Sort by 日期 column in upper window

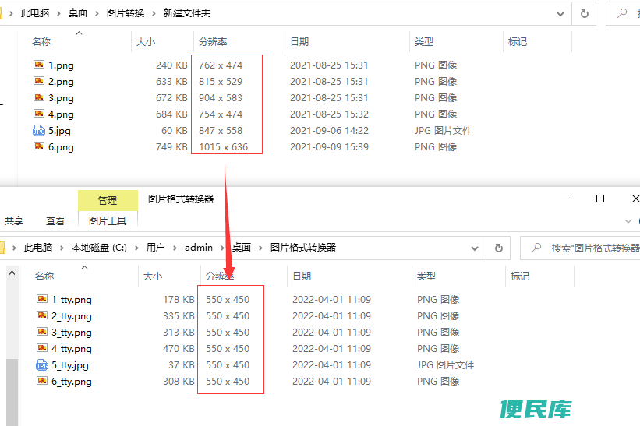(x=299, y=41)
